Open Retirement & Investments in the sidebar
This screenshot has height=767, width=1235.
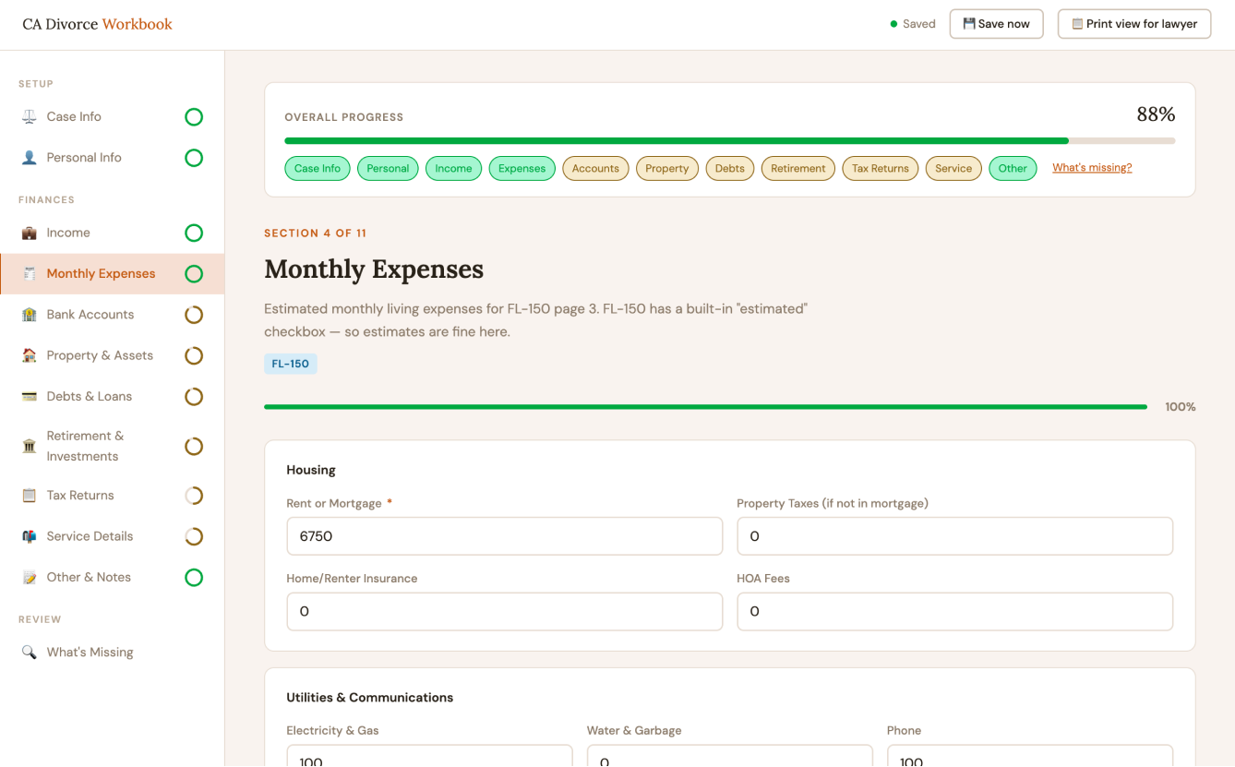[85, 446]
